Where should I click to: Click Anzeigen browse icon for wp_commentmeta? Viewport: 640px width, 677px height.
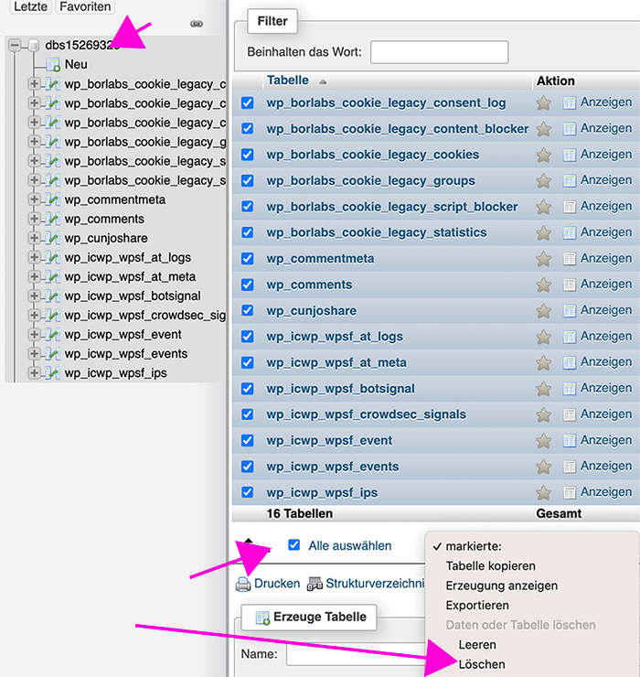[x=570, y=259]
